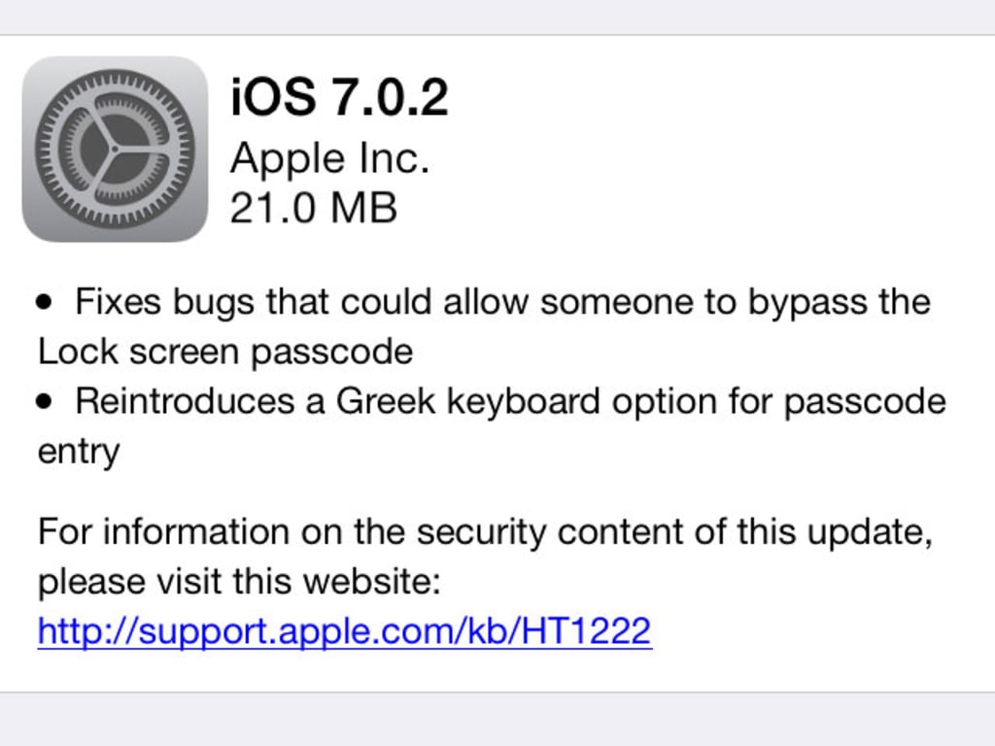The width and height of the screenshot is (995, 746).
Task: Click the 21.0 MB size text
Action: [313, 208]
